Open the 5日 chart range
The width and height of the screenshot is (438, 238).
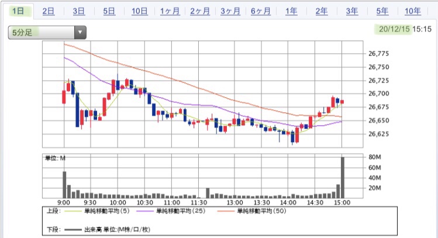(x=109, y=11)
